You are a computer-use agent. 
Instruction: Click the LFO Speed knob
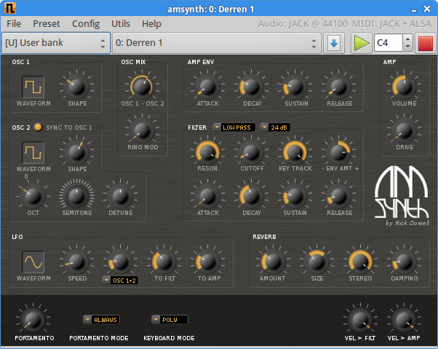77,262
